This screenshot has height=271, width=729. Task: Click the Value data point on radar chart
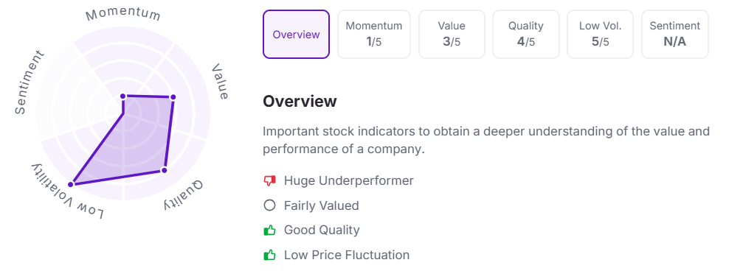(x=173, y=97)
